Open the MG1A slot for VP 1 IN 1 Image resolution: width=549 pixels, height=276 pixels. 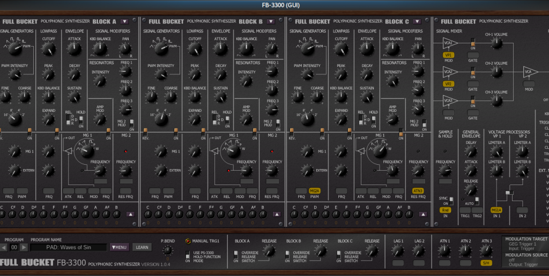click(496, 210)
